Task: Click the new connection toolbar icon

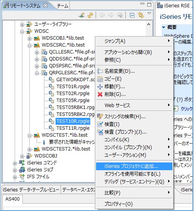Action: [82, 15]
